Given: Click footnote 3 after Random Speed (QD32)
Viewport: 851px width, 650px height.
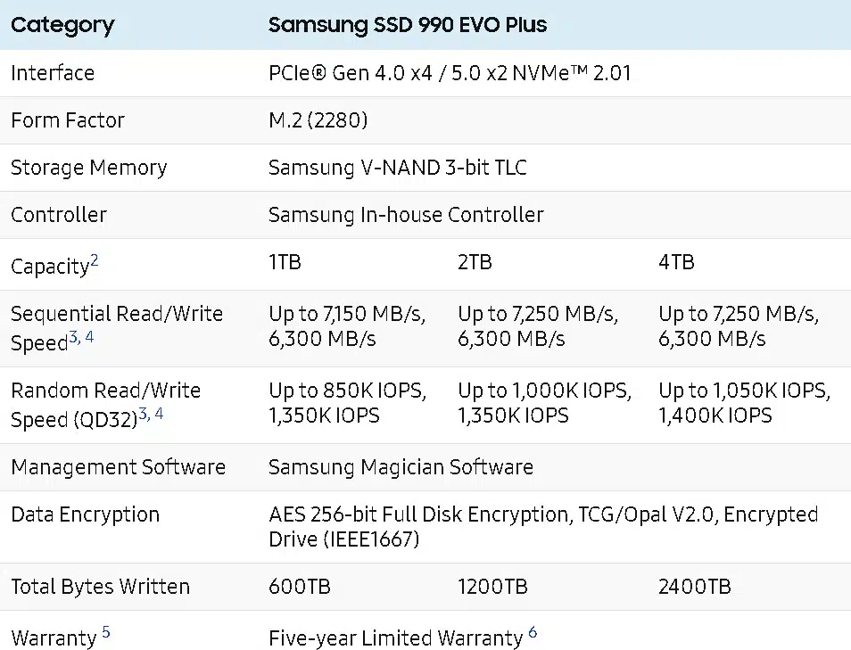Looking at the screenshot, I should 144,414.
